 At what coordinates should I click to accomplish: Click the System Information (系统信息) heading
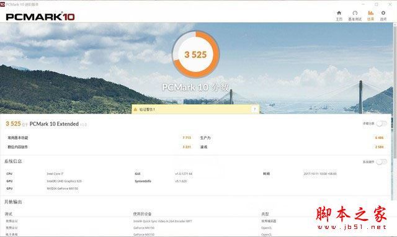point(13,161)
